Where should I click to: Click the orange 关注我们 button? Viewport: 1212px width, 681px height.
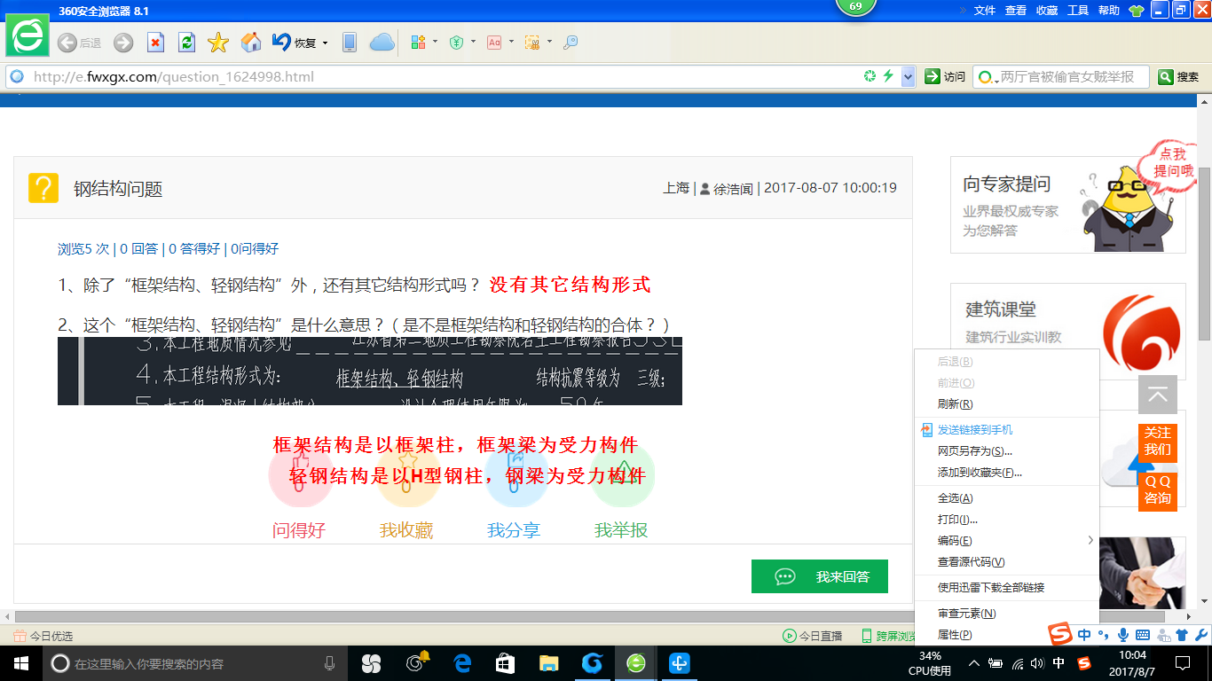[1158, 441]
